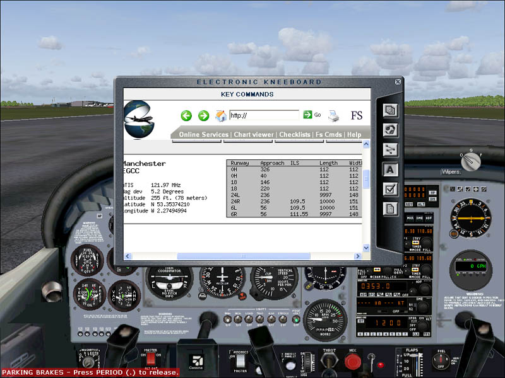Click the http:// address input field
Screen dimensions: 505x378
click(264, 115)
